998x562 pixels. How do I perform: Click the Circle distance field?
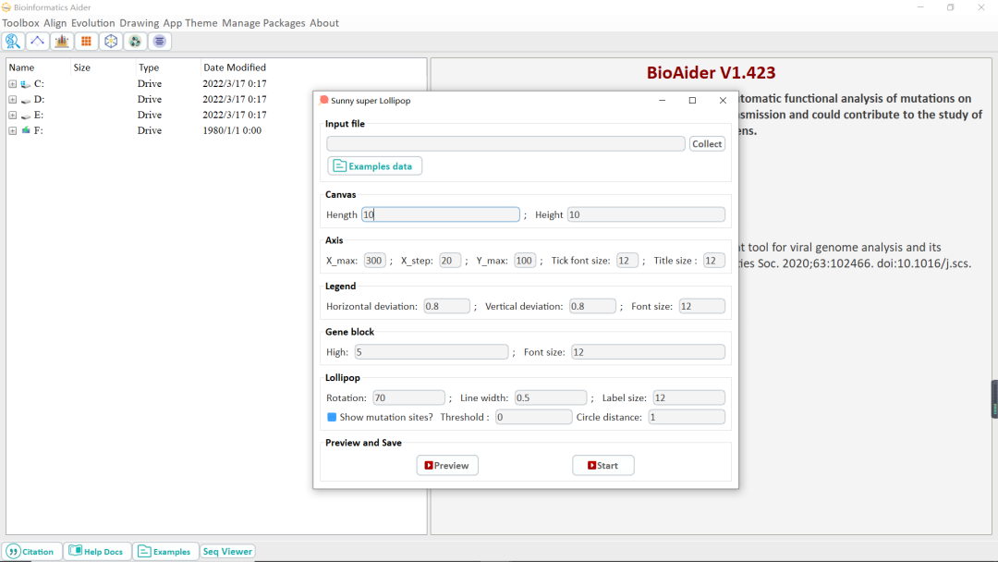pyautogui.click(x=686, y=417)
